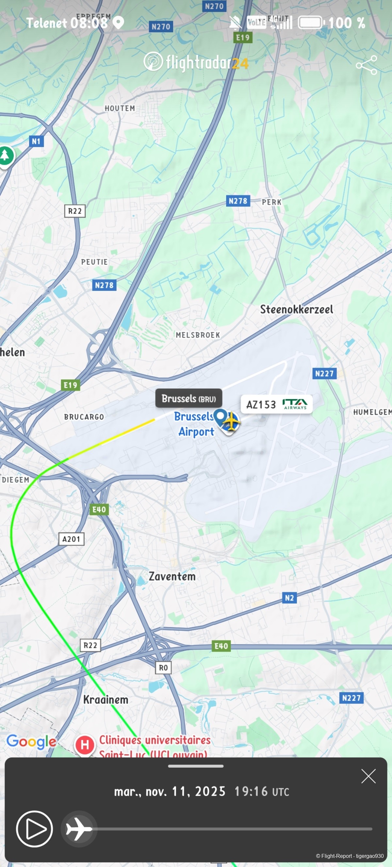Expand the panel using the drag handle bar
Image resolution: width=392 pixels, height=867 pixels.
click(196, 766)
